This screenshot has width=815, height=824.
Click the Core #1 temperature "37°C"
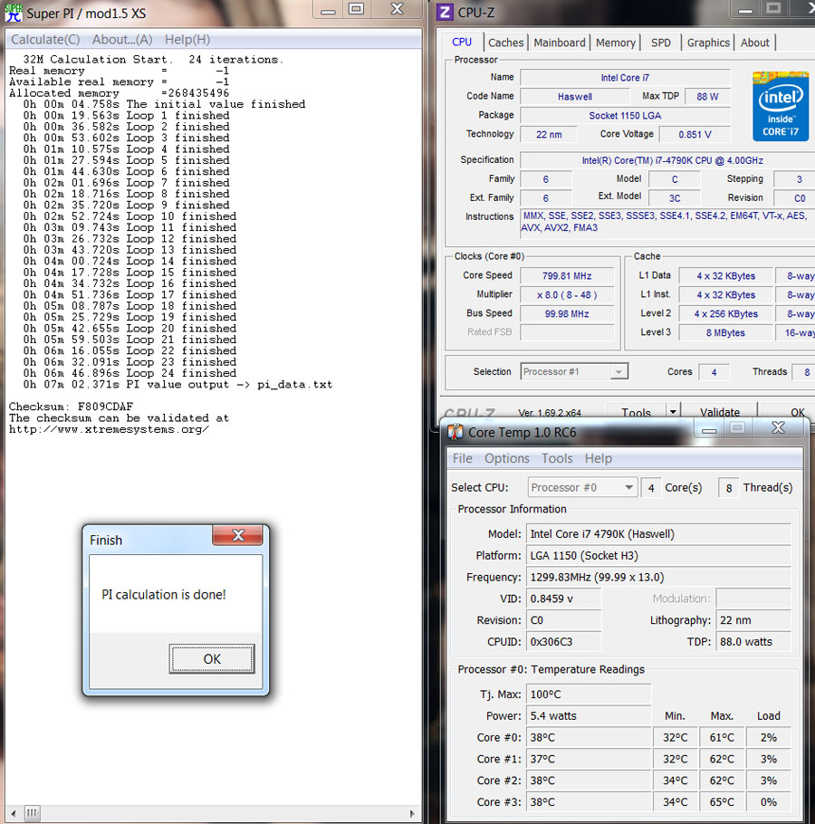(589, 759)
